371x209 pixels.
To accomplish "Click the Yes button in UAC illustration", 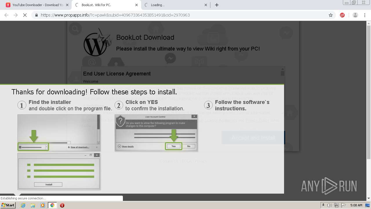I will (x=173, y=146).
